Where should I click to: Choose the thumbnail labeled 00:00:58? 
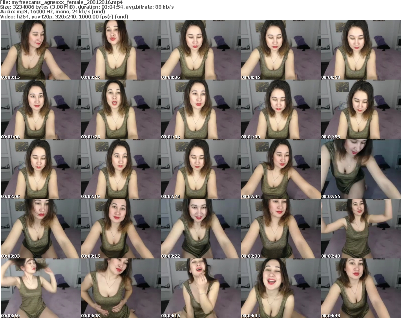[361, 50]
